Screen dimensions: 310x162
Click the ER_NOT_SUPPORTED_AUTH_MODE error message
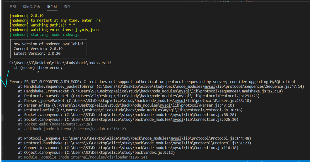(x=153, y=82)
